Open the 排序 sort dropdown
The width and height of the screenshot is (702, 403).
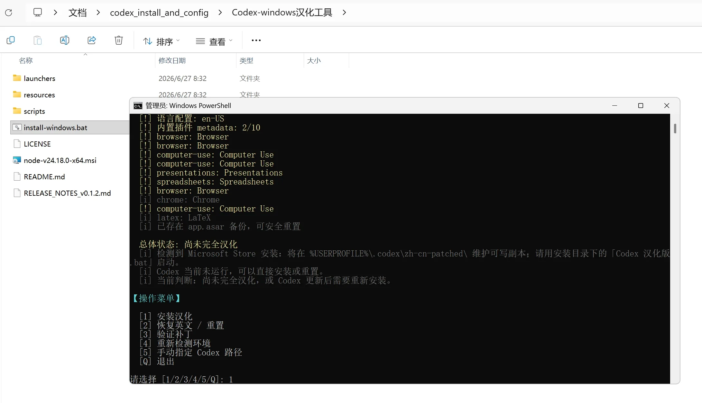coord(162,41)
